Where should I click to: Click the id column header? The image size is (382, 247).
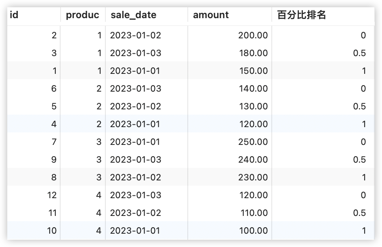34,15
